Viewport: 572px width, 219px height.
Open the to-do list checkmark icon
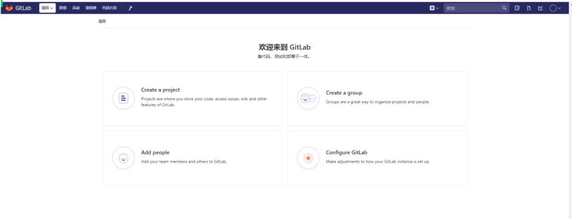coord(541,8)
